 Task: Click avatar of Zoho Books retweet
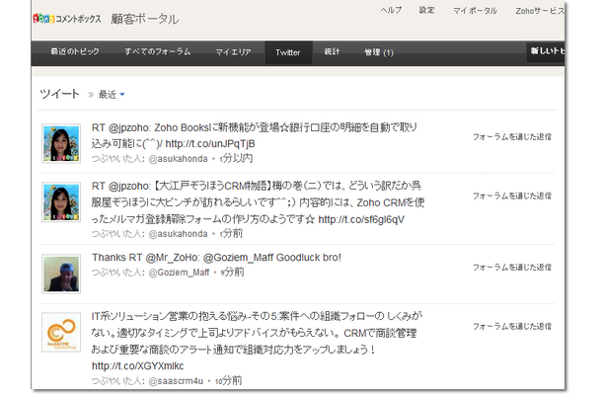coord(61,144)
